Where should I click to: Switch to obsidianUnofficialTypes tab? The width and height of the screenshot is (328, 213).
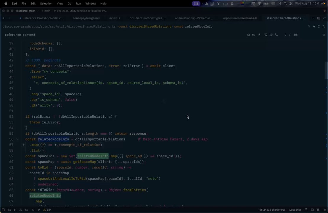pos(147,18)
